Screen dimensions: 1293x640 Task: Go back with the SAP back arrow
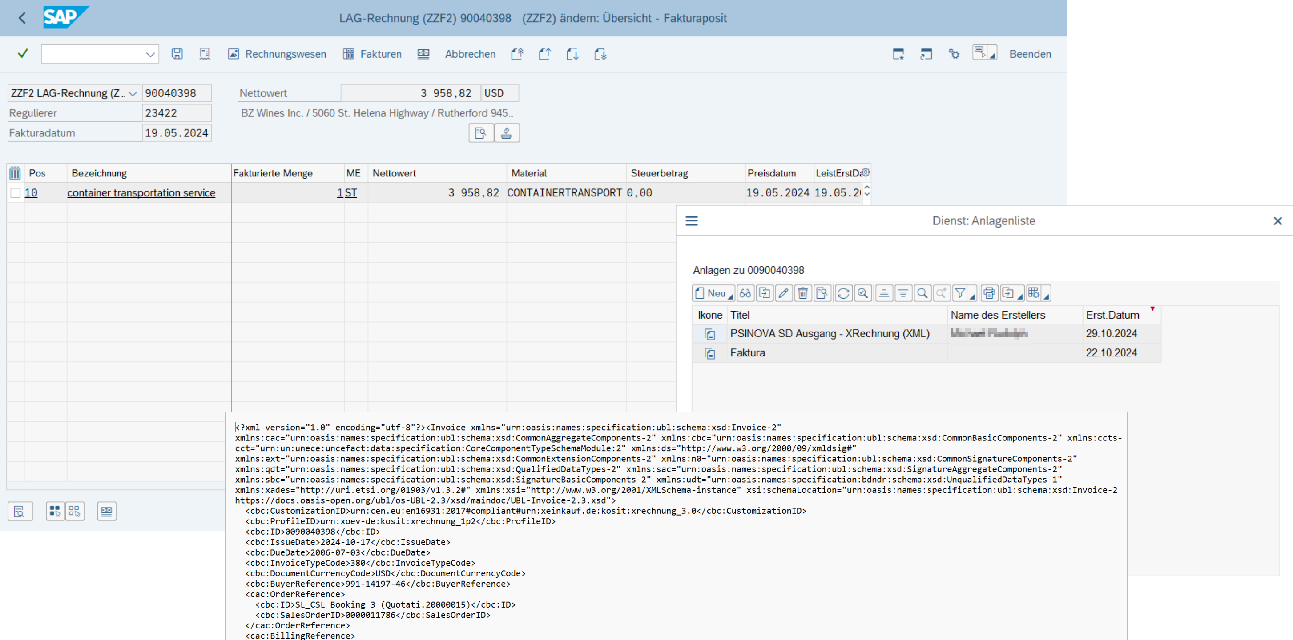pyautogui.click(x=22, y=18)
